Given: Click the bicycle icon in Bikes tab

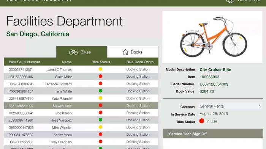Looking at the screenshot, I should [73, 52].
